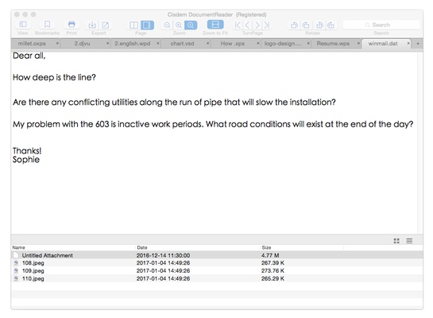Select the Untitled Attachment row
Screen dimensions: 433x318
click(217, 255)
